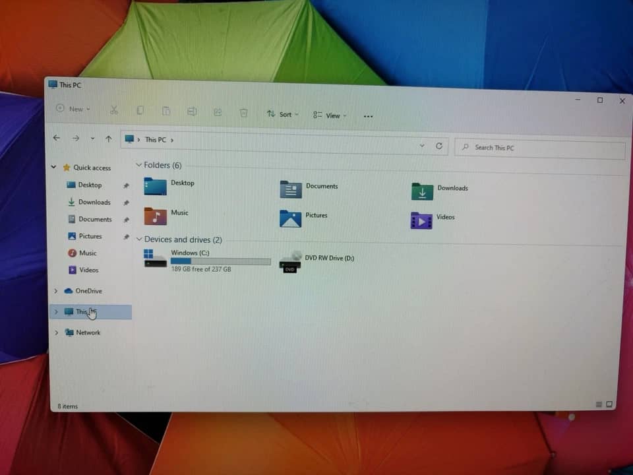
Task: Click the This PC title bar icon
Action: point(53,84)
